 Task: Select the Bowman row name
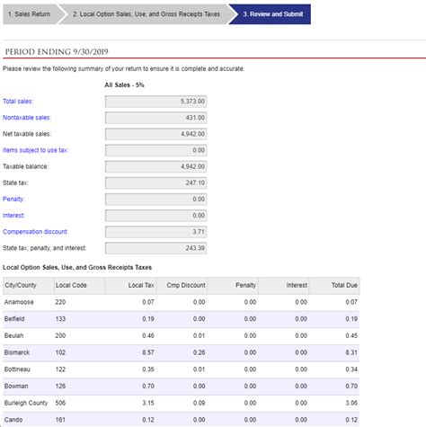(16, 386)
